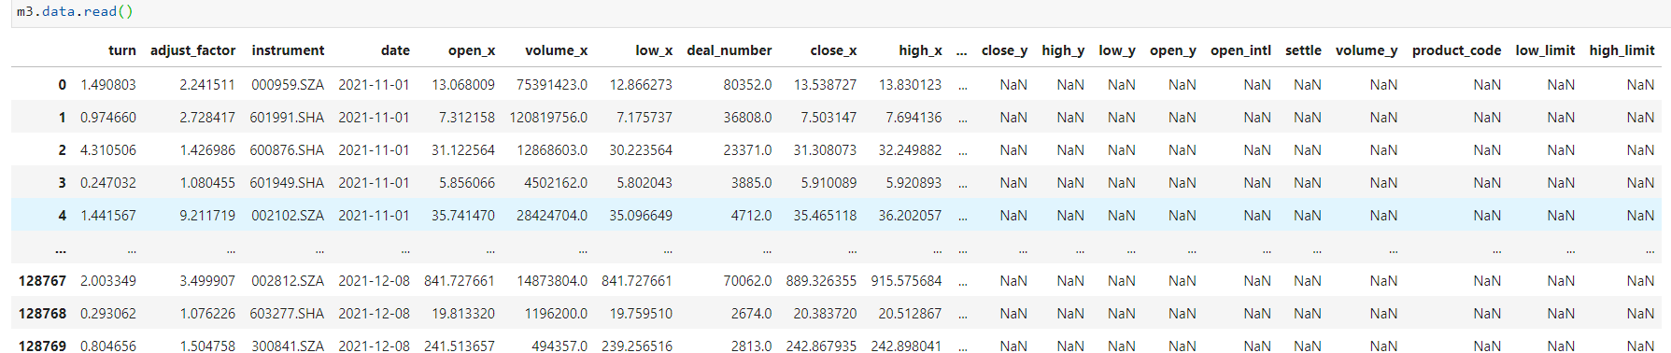Click row index 0
1671x353 pixels.
[x=62, y=85]
